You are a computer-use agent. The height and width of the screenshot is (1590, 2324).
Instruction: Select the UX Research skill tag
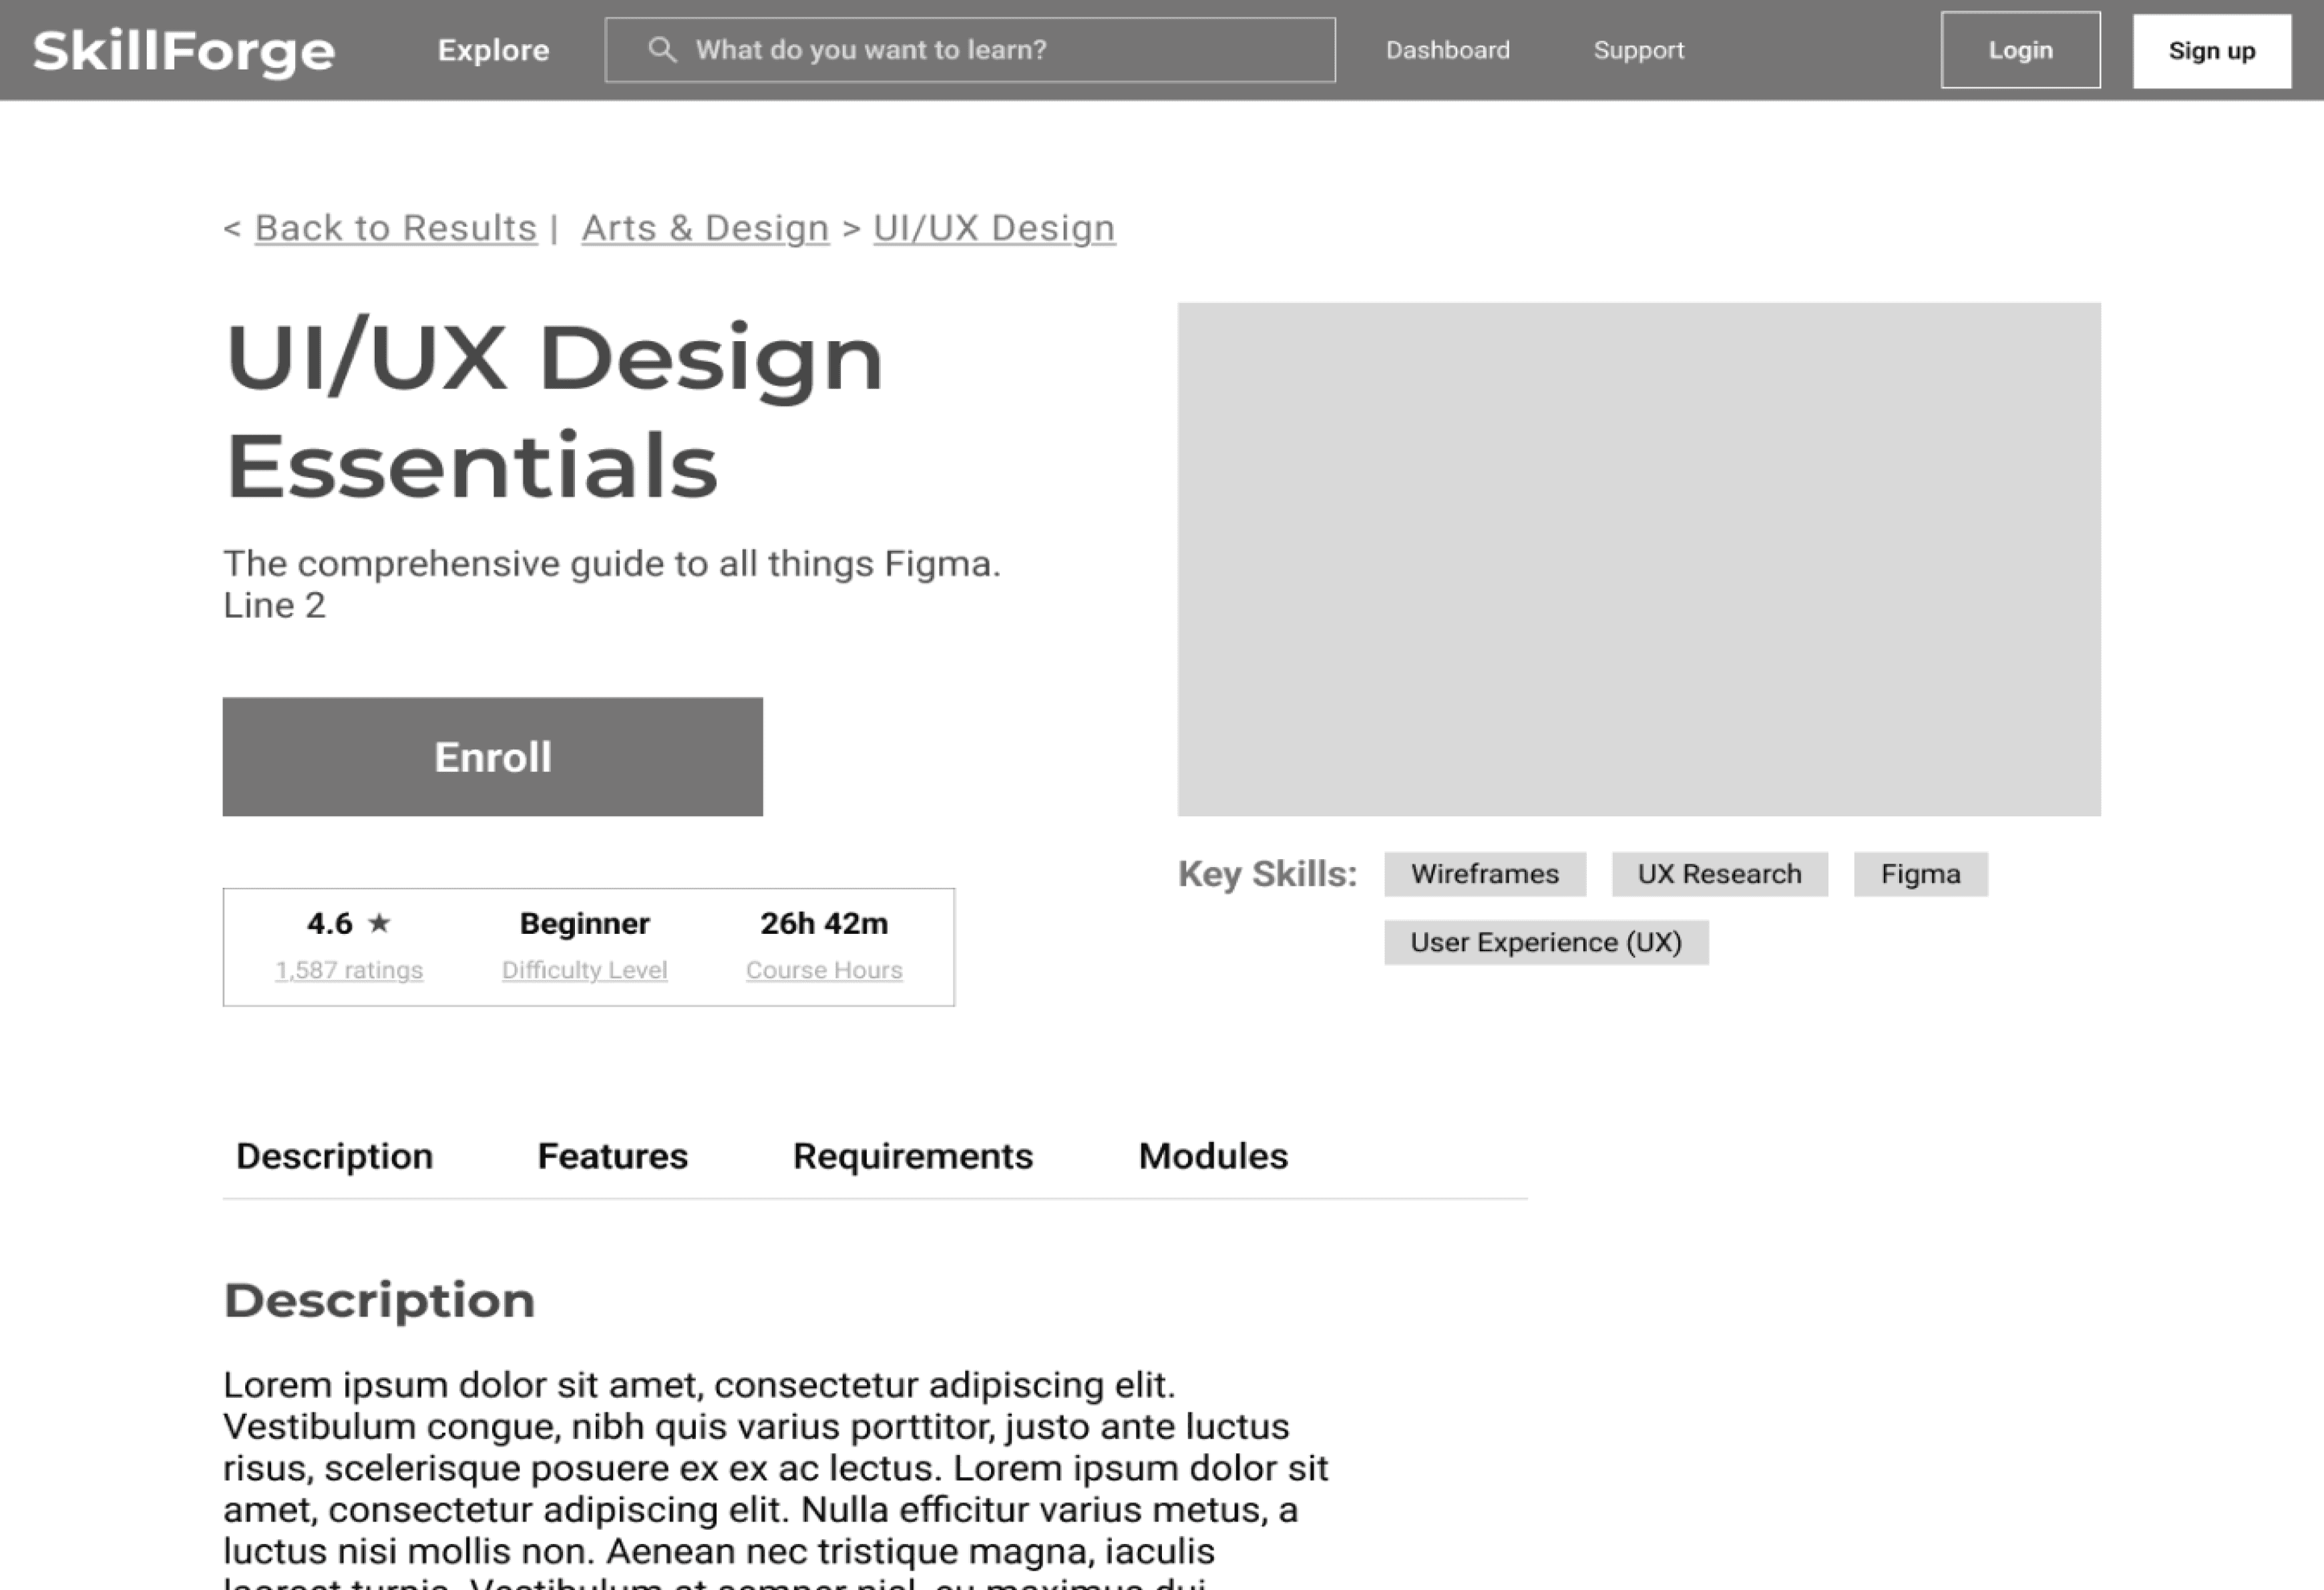click(x=1719, y=874)
